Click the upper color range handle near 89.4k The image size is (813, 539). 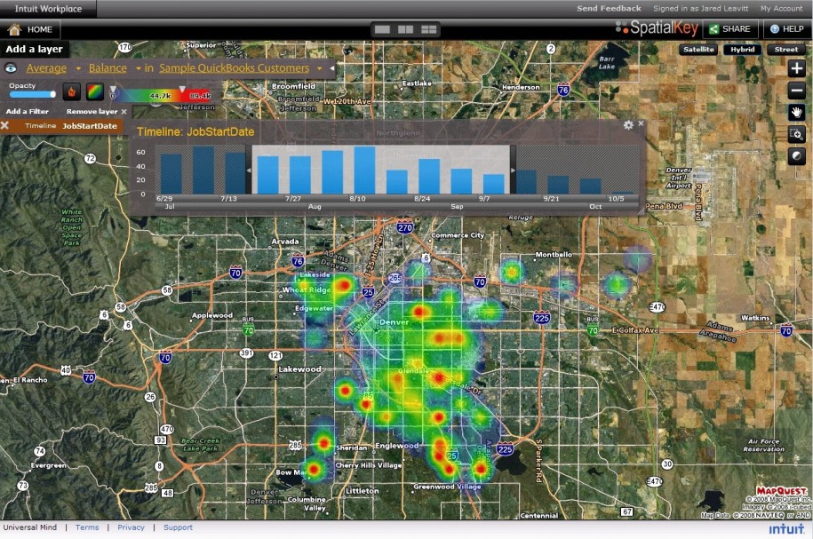[x=182, y=89]
